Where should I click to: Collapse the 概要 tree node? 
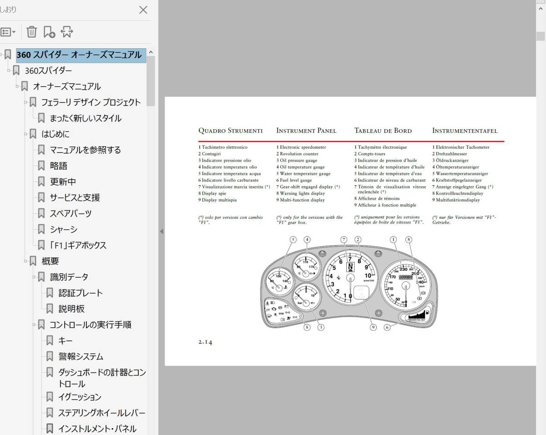[26, 261]
